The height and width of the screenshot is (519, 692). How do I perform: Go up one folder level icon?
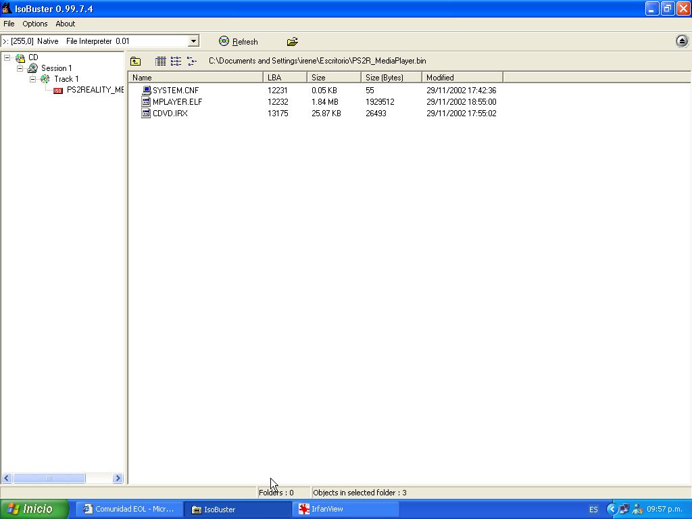pyautogui.click(x=135, y=61)
